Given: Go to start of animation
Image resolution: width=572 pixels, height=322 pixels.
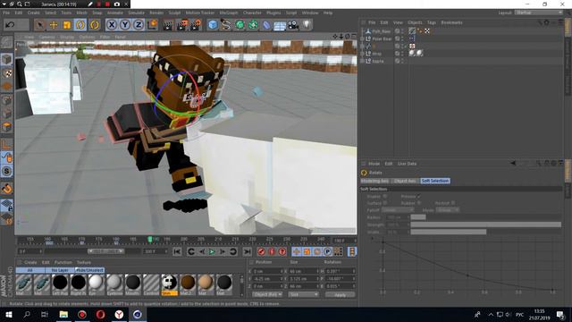Looking at the screenshot, I should pyautogui.click(x=177, y=251).
